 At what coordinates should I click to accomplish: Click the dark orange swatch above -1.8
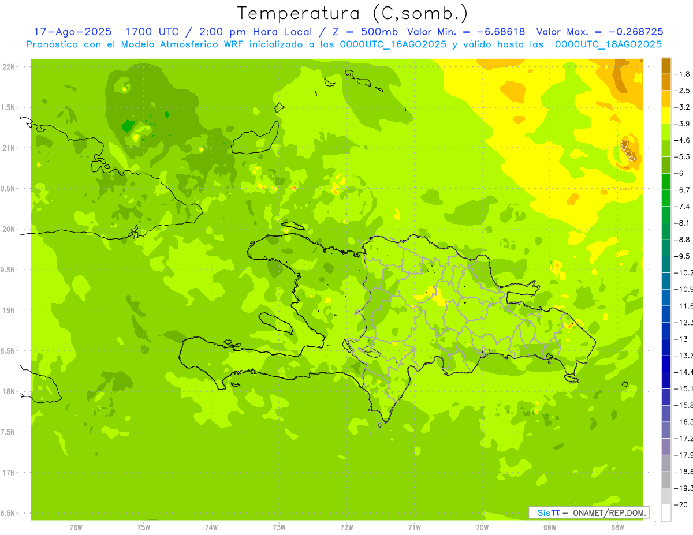[x=666, y=66]
